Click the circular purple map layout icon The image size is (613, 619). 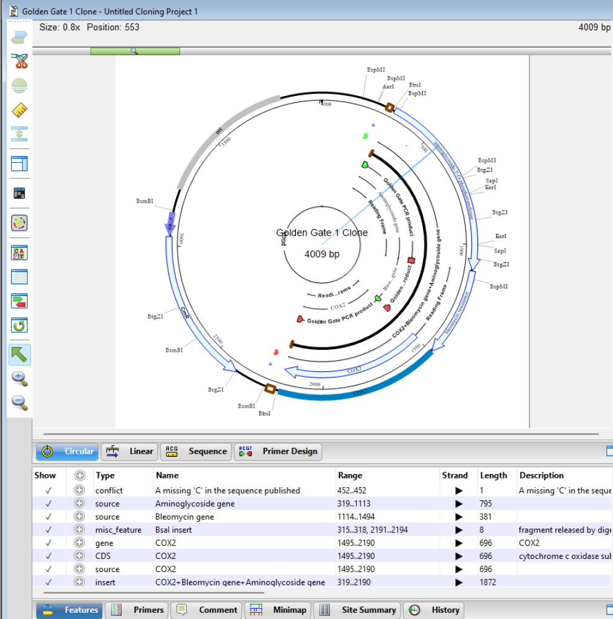click(x=20, y=223)
